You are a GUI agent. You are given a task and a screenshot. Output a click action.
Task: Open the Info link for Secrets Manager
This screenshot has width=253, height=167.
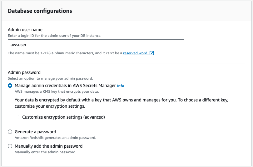point(121,86)
